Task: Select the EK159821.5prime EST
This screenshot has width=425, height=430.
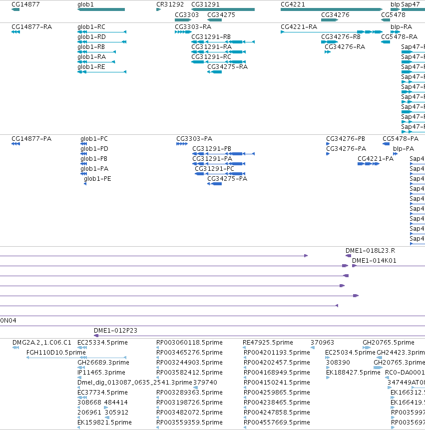Action: tap(79, 428)
